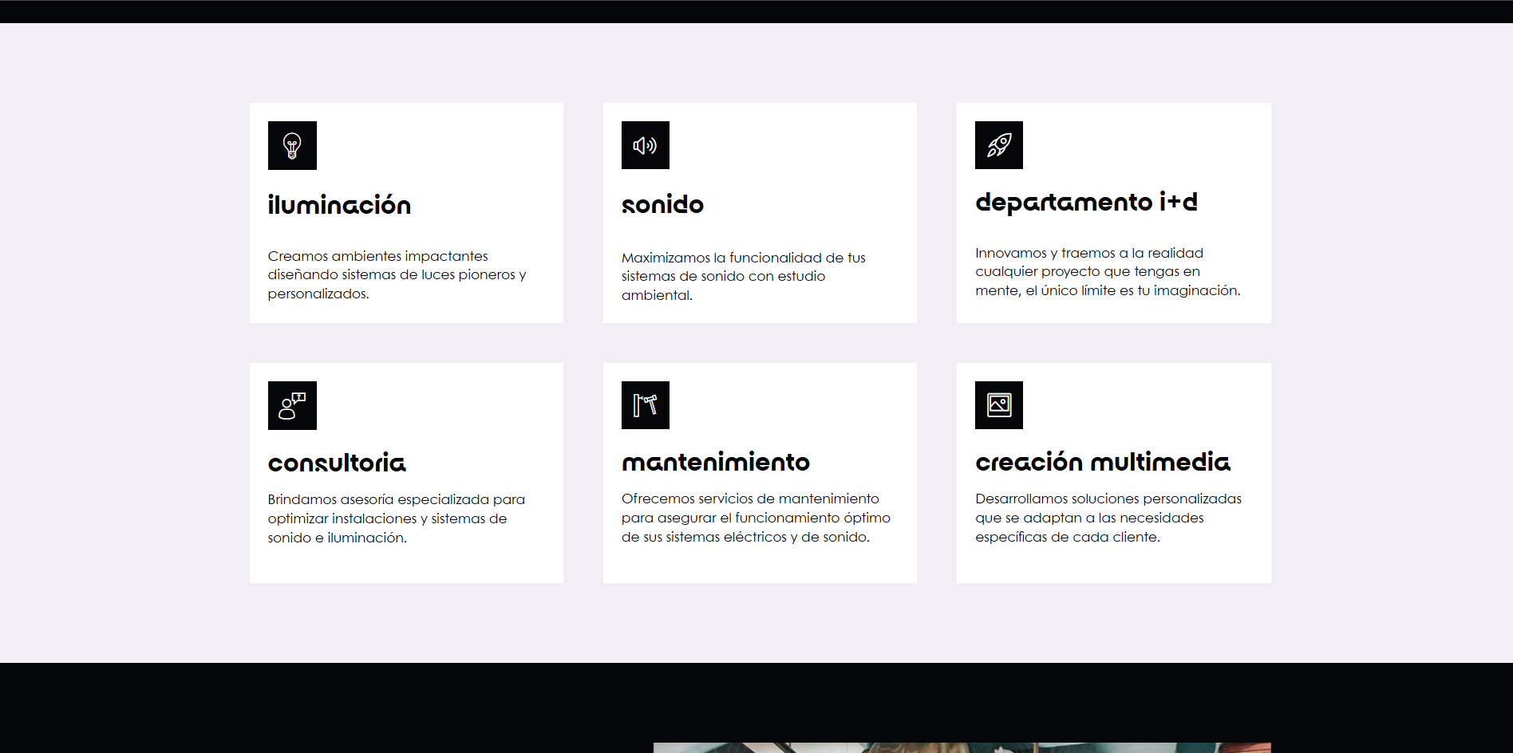Click the 'Innovamos y traemos' description text
The width and height of the screenshot is (1513, 753).
click(x=1108, y=271)
